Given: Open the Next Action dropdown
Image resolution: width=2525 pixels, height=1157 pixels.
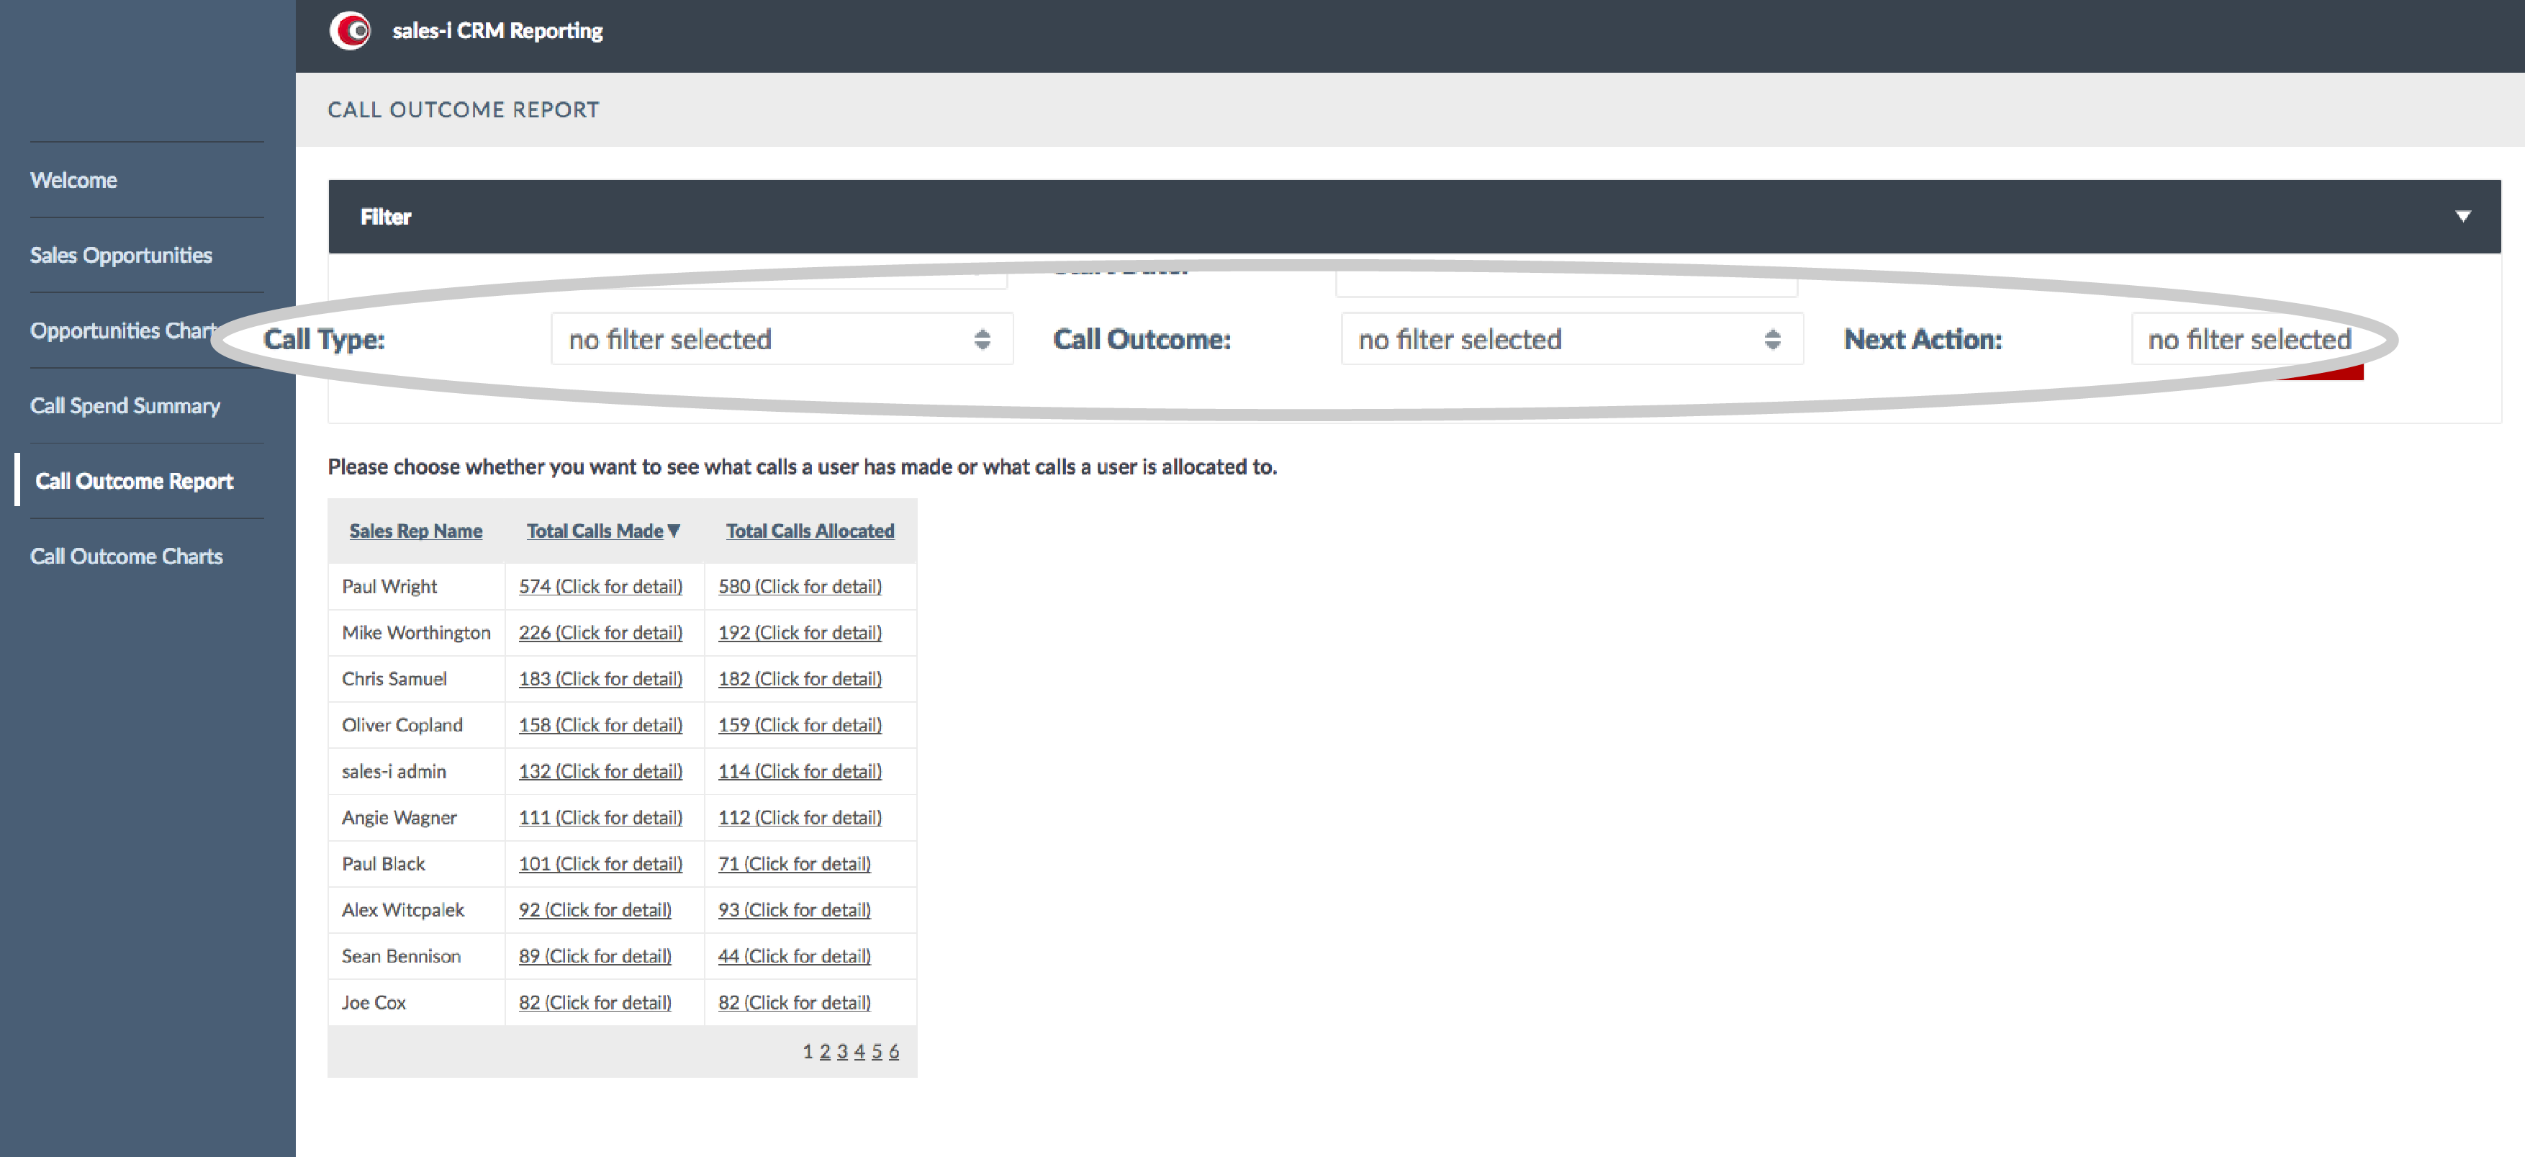Looking at the screenshot, I should pos(2254,339).
